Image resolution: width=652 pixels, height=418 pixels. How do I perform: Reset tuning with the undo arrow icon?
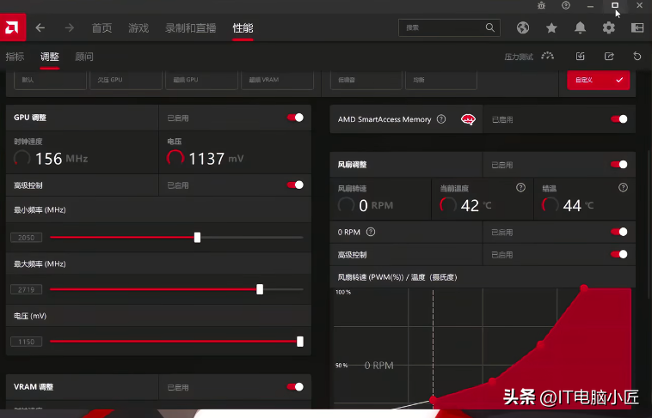pos(637,56)
